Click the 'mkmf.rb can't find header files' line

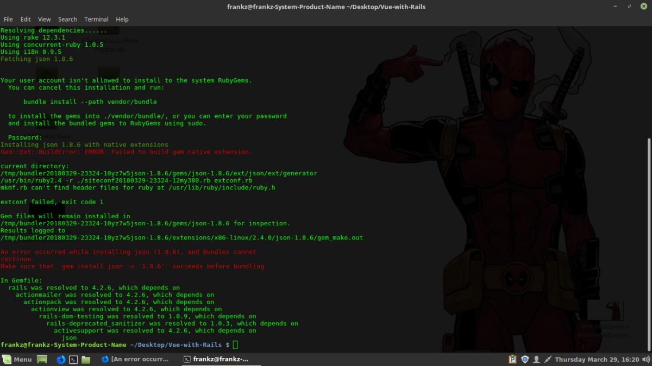pyautogui.click(x=137, y=187)
